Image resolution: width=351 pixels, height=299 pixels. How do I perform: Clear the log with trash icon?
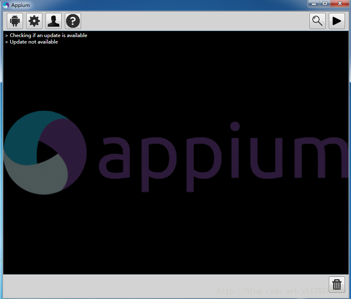337,284
